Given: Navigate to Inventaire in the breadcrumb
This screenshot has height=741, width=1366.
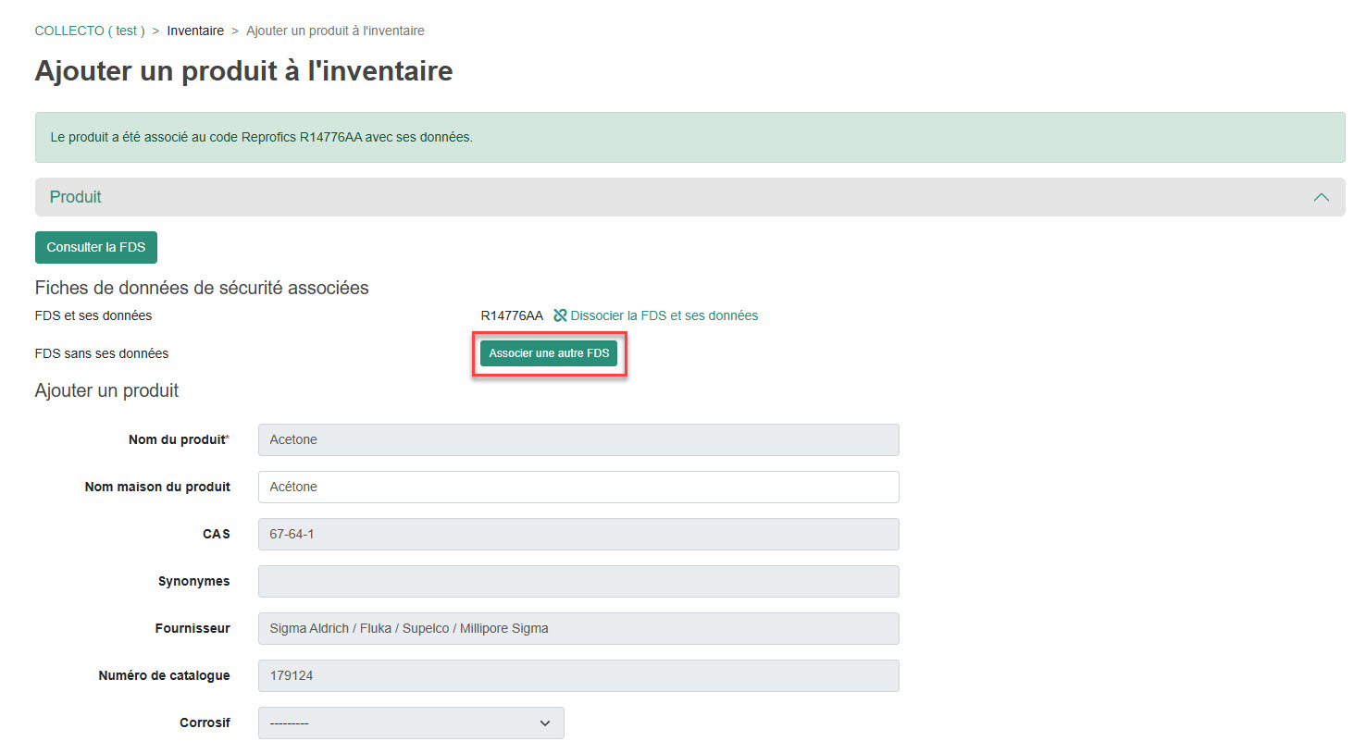Looking at the screenshot, I should (x=195, y=31).
